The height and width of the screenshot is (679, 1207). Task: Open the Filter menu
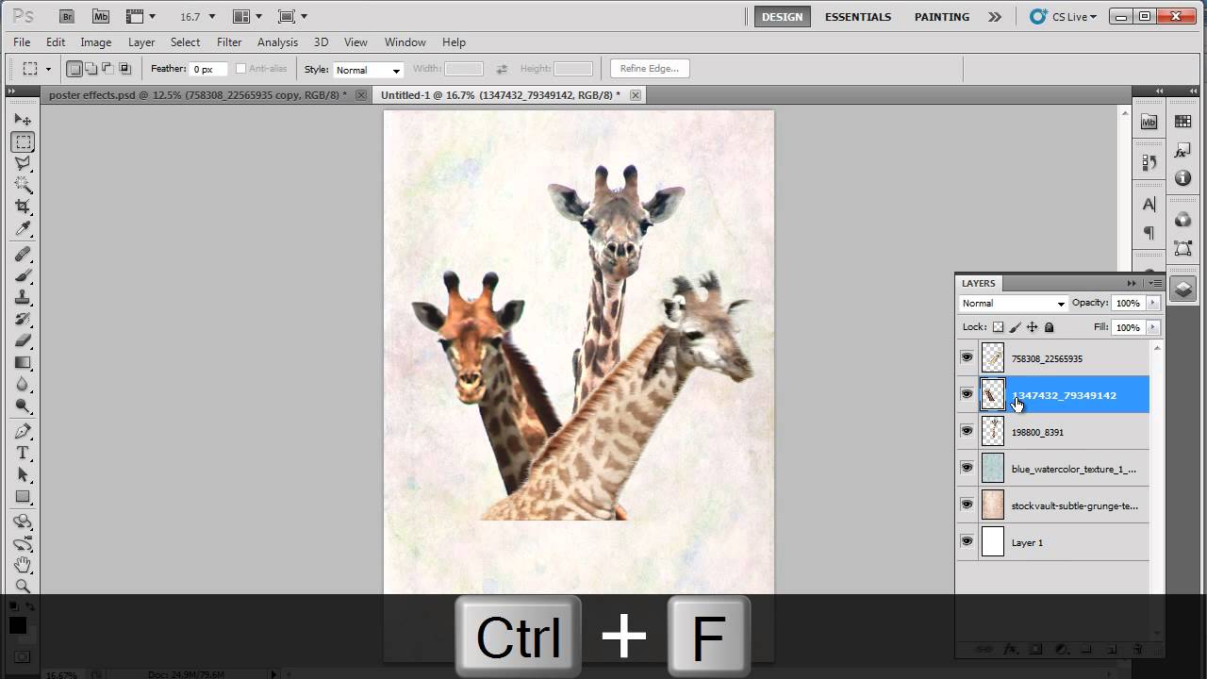(229, 42)
